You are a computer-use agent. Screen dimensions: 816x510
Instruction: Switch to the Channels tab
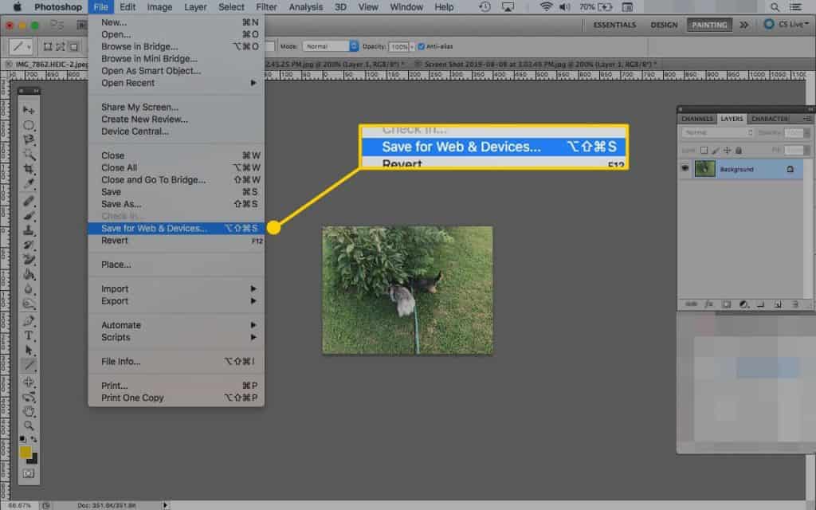coord(696,119)
